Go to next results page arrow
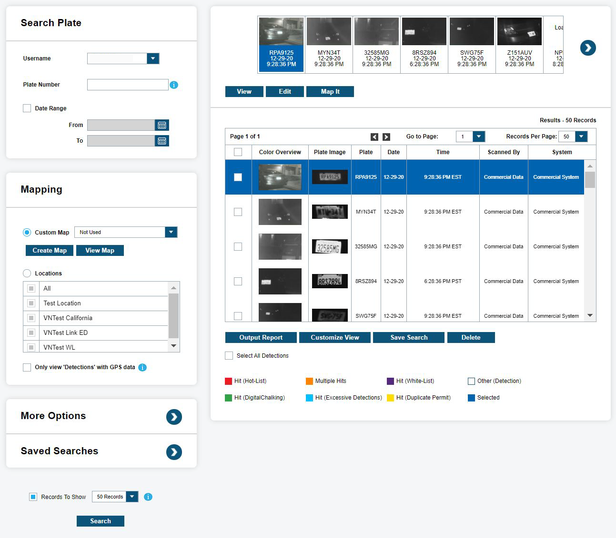 (x=386, y=137)
